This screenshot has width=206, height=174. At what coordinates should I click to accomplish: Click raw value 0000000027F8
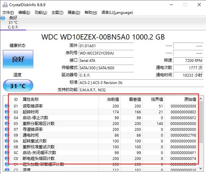point(183,135)
